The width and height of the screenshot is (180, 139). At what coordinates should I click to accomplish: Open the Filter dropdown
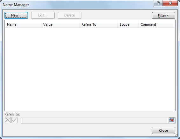click(x=163, y=15)
